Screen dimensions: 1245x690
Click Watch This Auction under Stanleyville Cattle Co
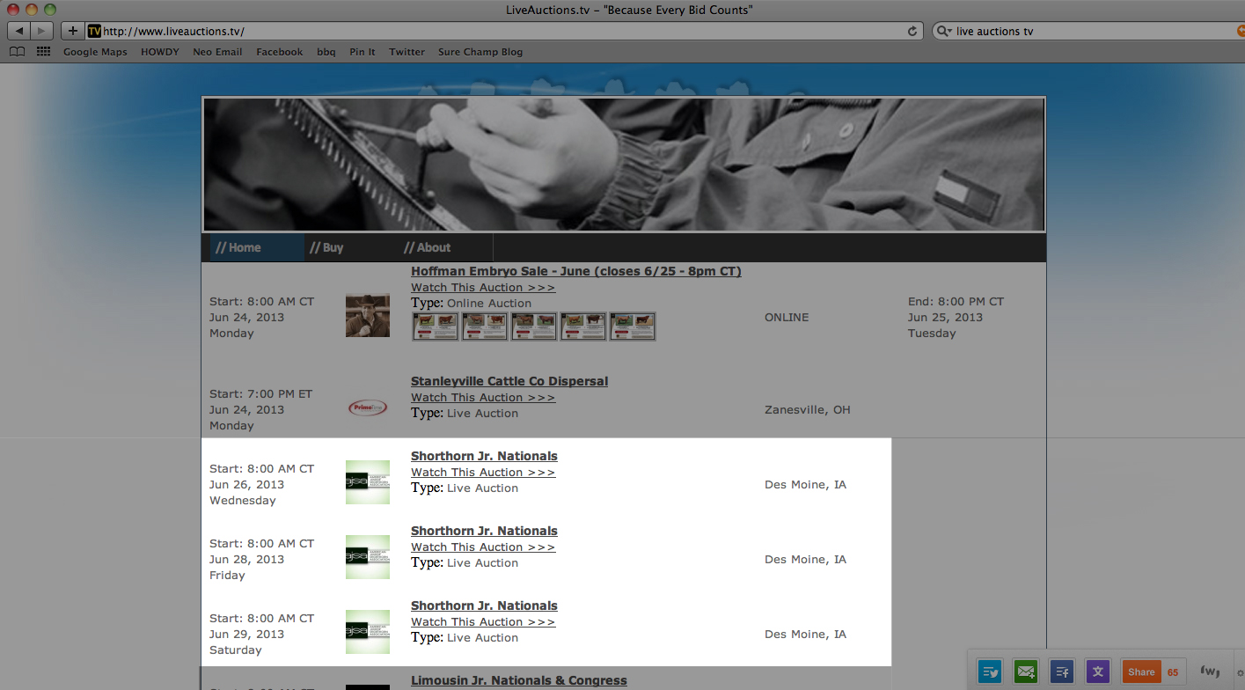coord(483,398)
